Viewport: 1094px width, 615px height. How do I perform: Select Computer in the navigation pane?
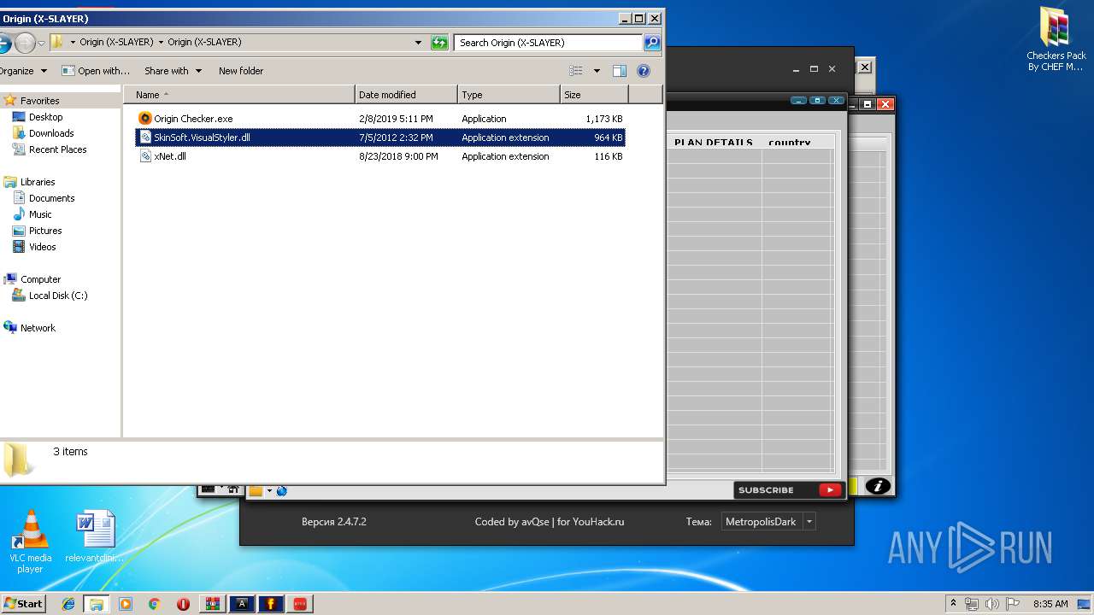40,279
